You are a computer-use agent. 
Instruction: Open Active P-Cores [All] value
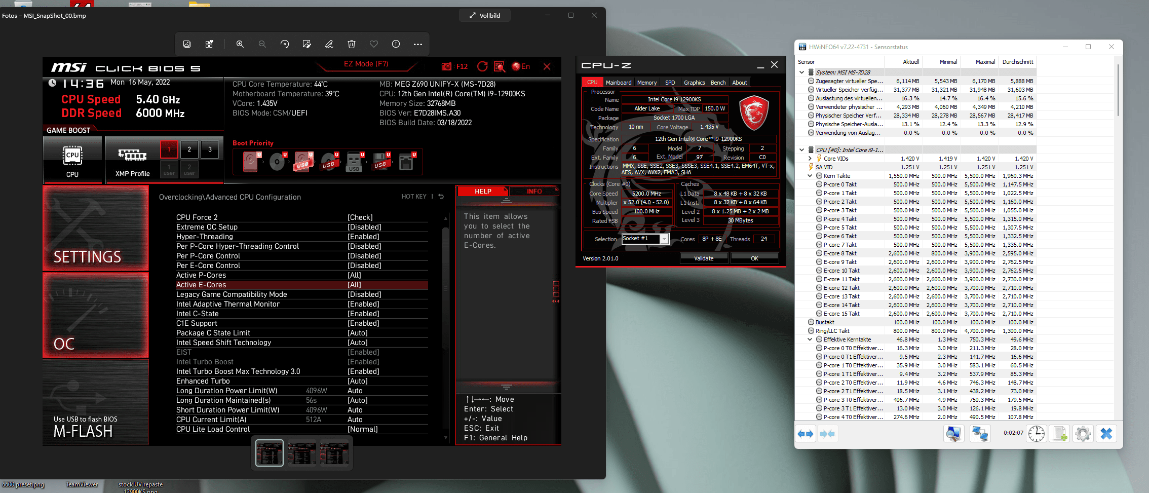coord(354,275)
